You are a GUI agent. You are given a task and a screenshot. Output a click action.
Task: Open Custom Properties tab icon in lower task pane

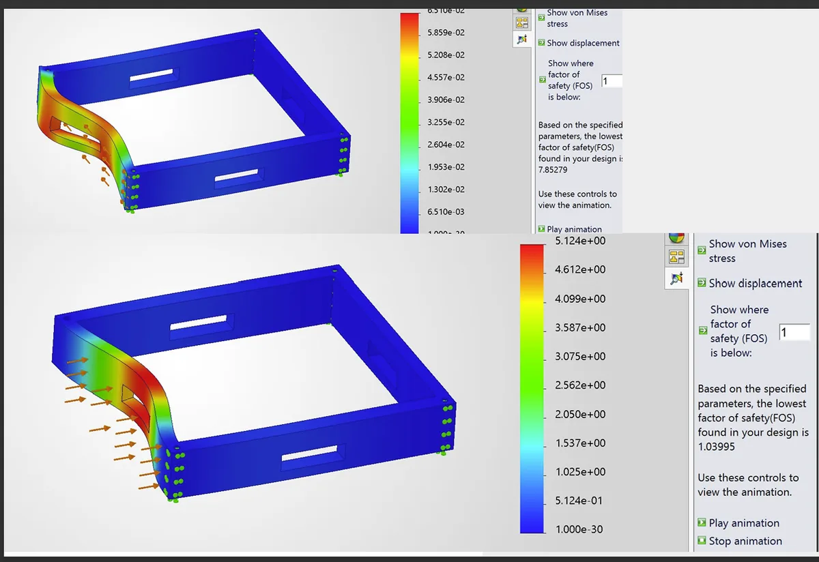tap(676, 257)
